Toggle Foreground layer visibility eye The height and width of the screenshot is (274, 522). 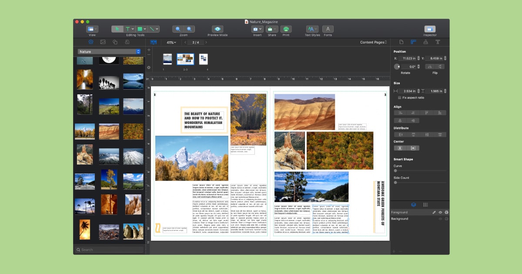coord(441,212)
